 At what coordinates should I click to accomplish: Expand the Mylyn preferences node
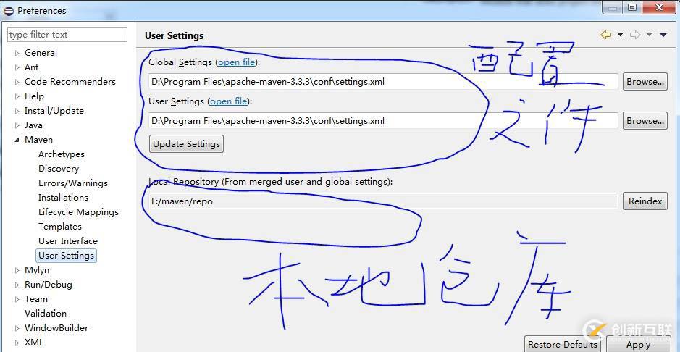(17, 270)
